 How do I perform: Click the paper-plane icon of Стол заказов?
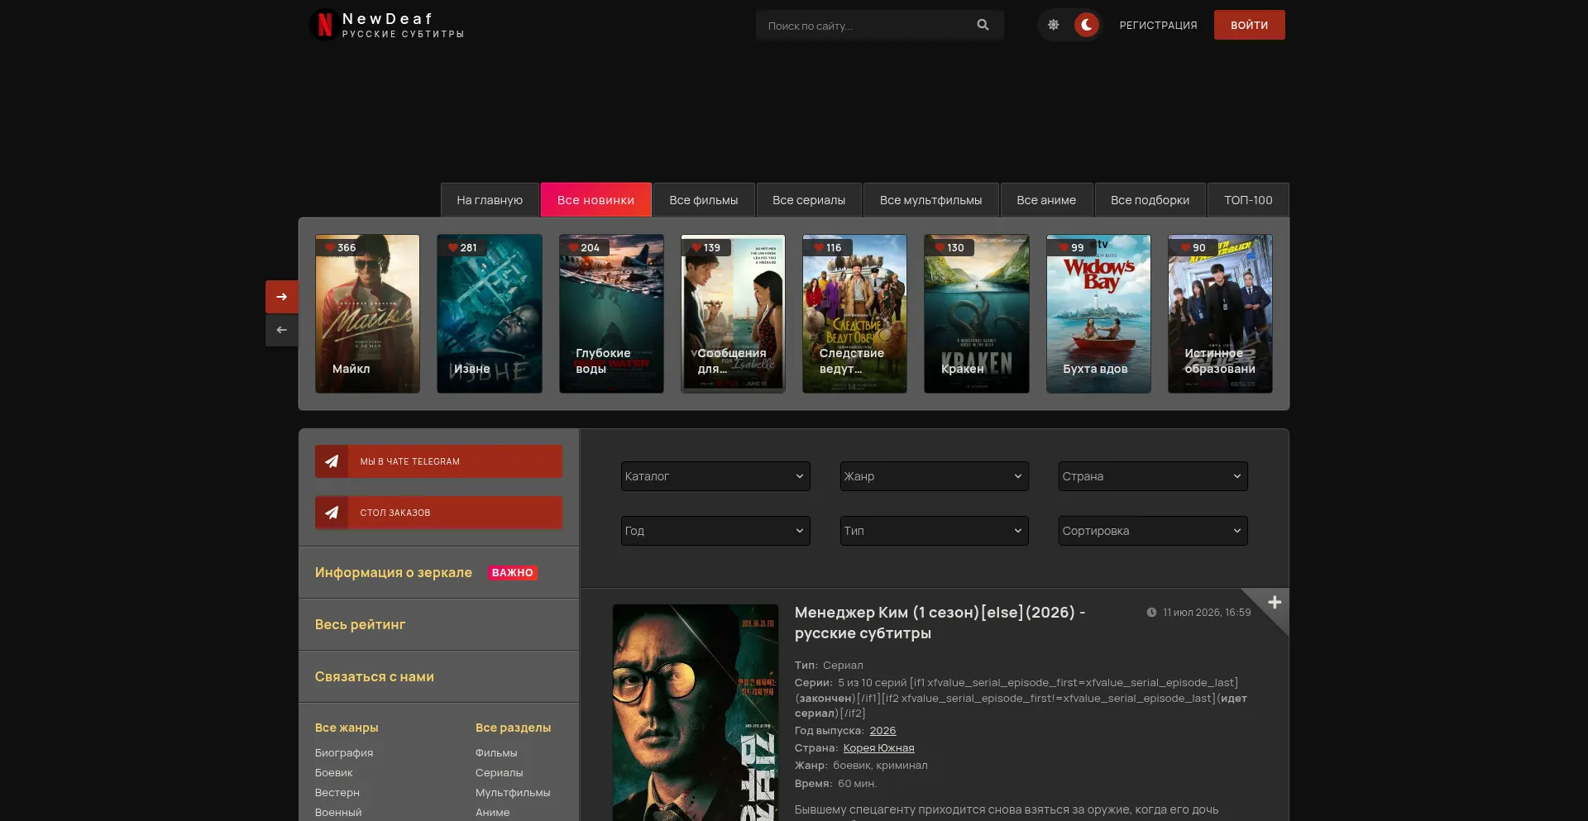coord(332,513)
